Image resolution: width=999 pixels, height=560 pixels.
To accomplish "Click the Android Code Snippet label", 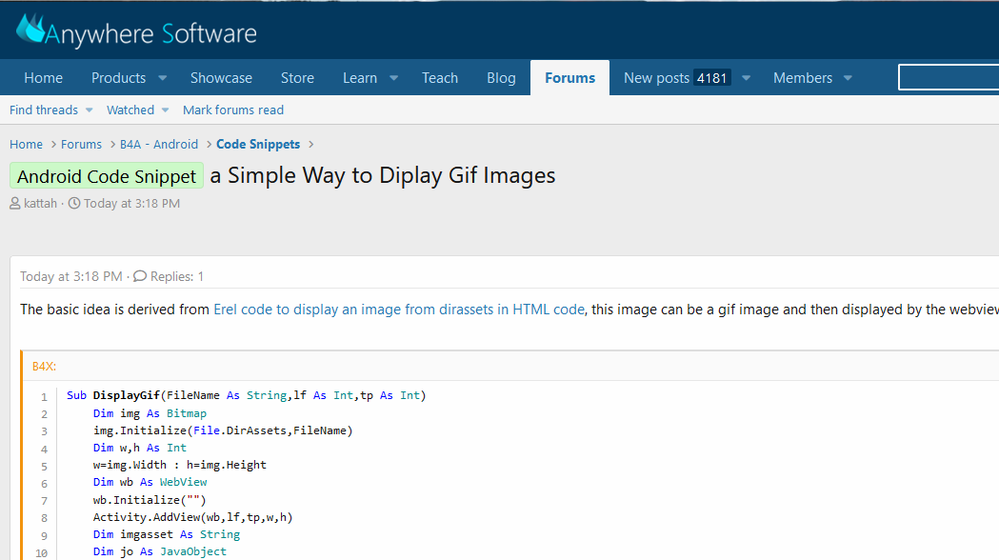I will [x=107, y=176].
